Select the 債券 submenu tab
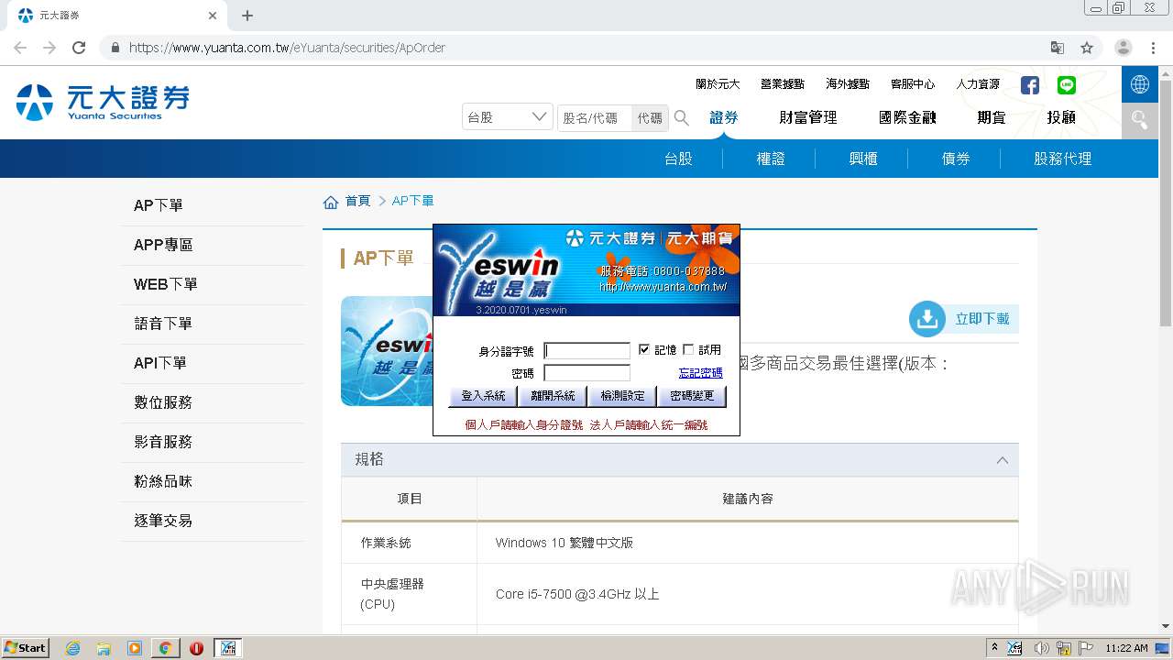 956,159
